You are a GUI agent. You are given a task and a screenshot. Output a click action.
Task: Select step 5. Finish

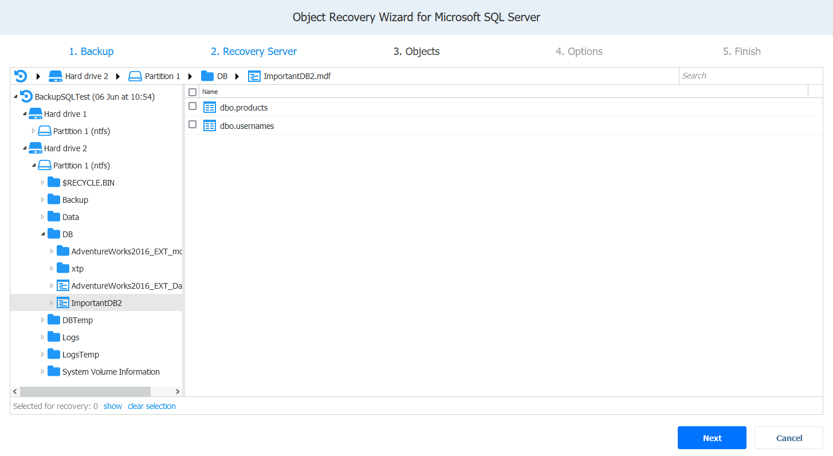742,52
